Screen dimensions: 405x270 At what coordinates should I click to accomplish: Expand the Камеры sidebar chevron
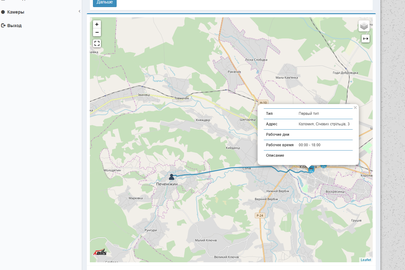[79, 11]
